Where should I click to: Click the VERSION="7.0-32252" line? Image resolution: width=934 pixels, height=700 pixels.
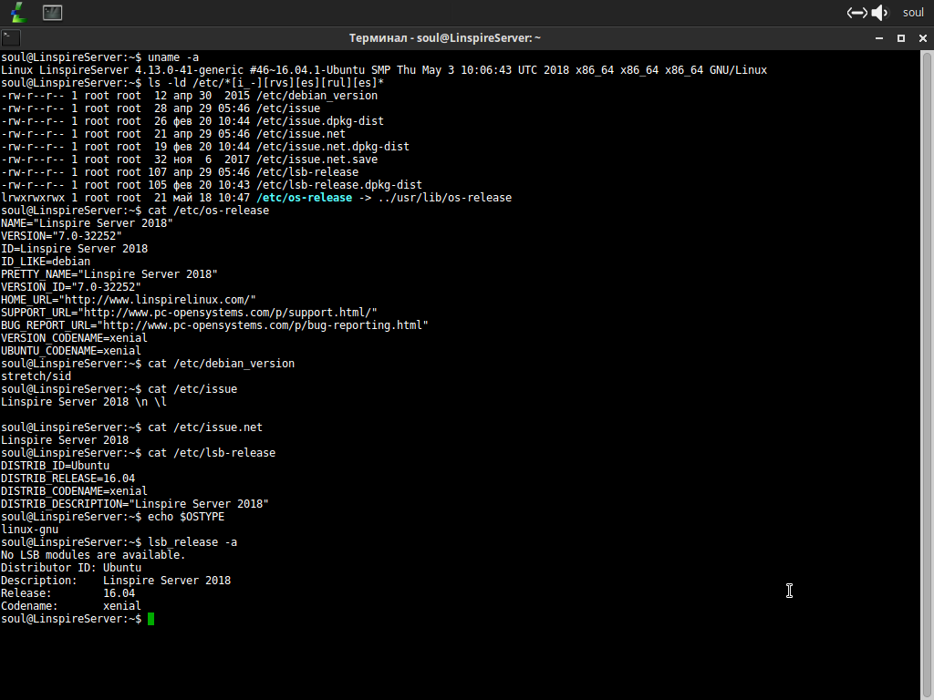pyautogui.click(x=61, y=236)
